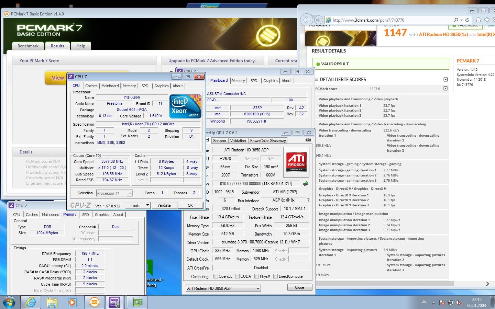Click the Tools button in CPU-Z
This screenshot has width=495, height=309.
click(135, 205)
